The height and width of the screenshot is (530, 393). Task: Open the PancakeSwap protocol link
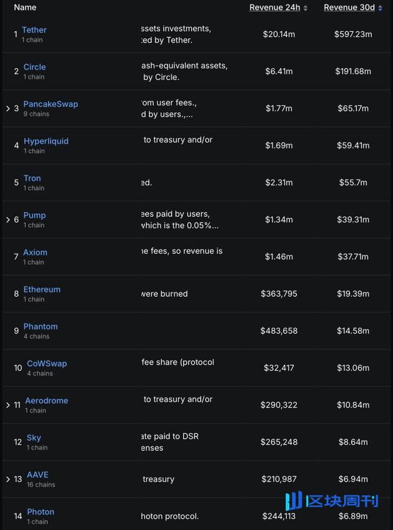(51, 104)
